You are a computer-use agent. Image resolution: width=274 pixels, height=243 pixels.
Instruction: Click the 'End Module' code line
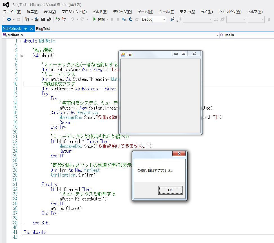(x=35, y=233)
